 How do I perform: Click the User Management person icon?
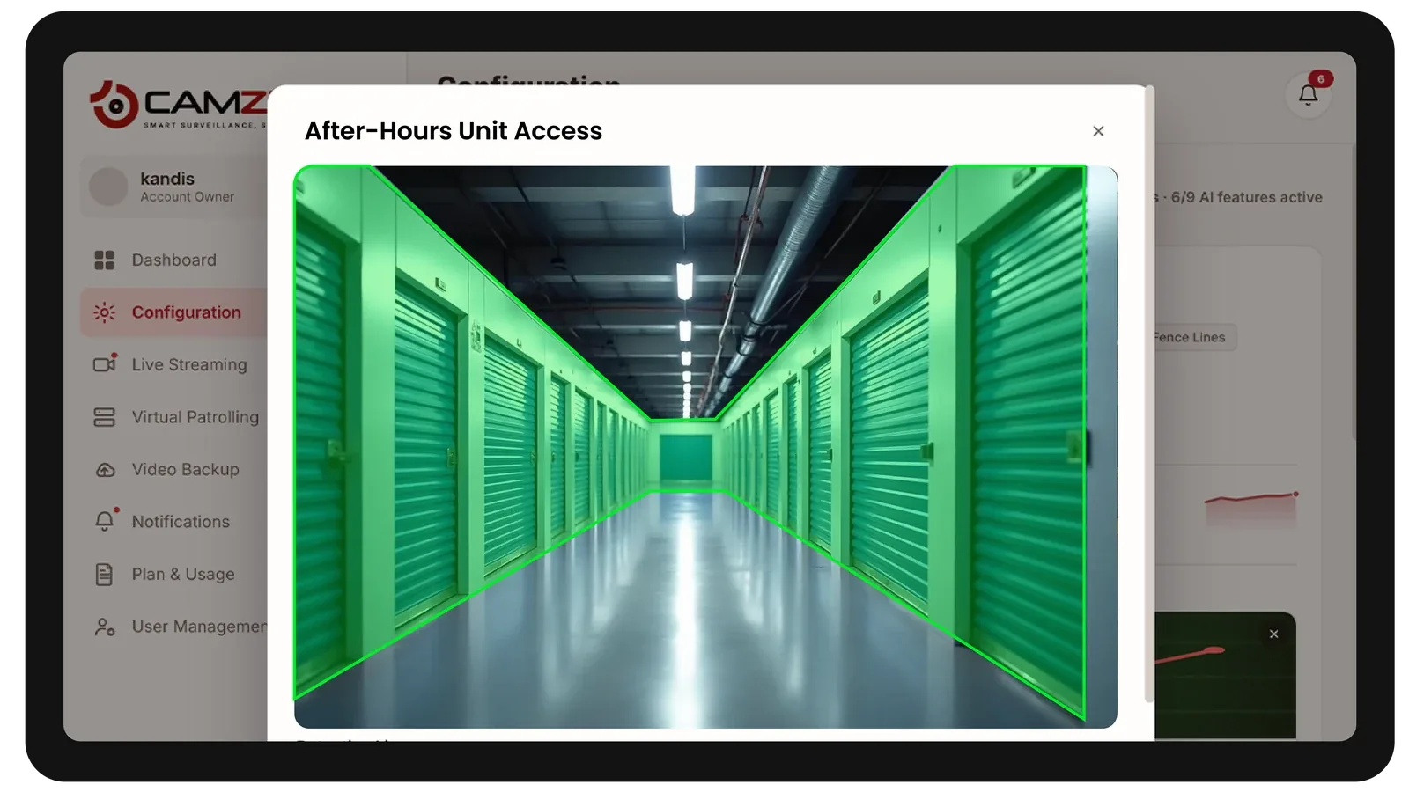105,627
